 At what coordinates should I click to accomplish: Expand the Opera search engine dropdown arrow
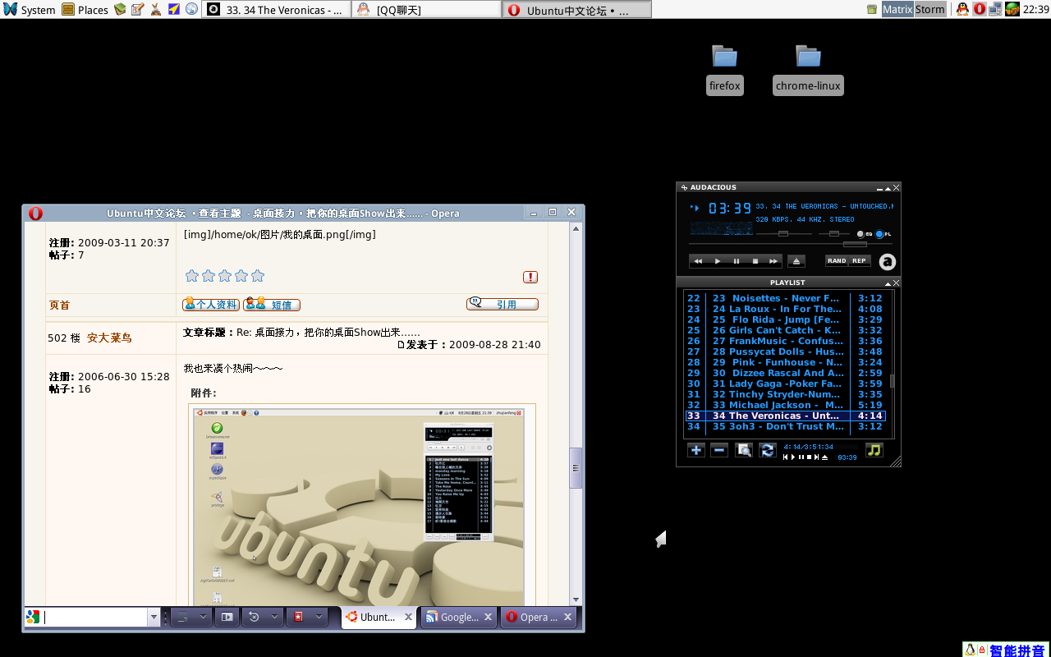[x=154, y=617]
